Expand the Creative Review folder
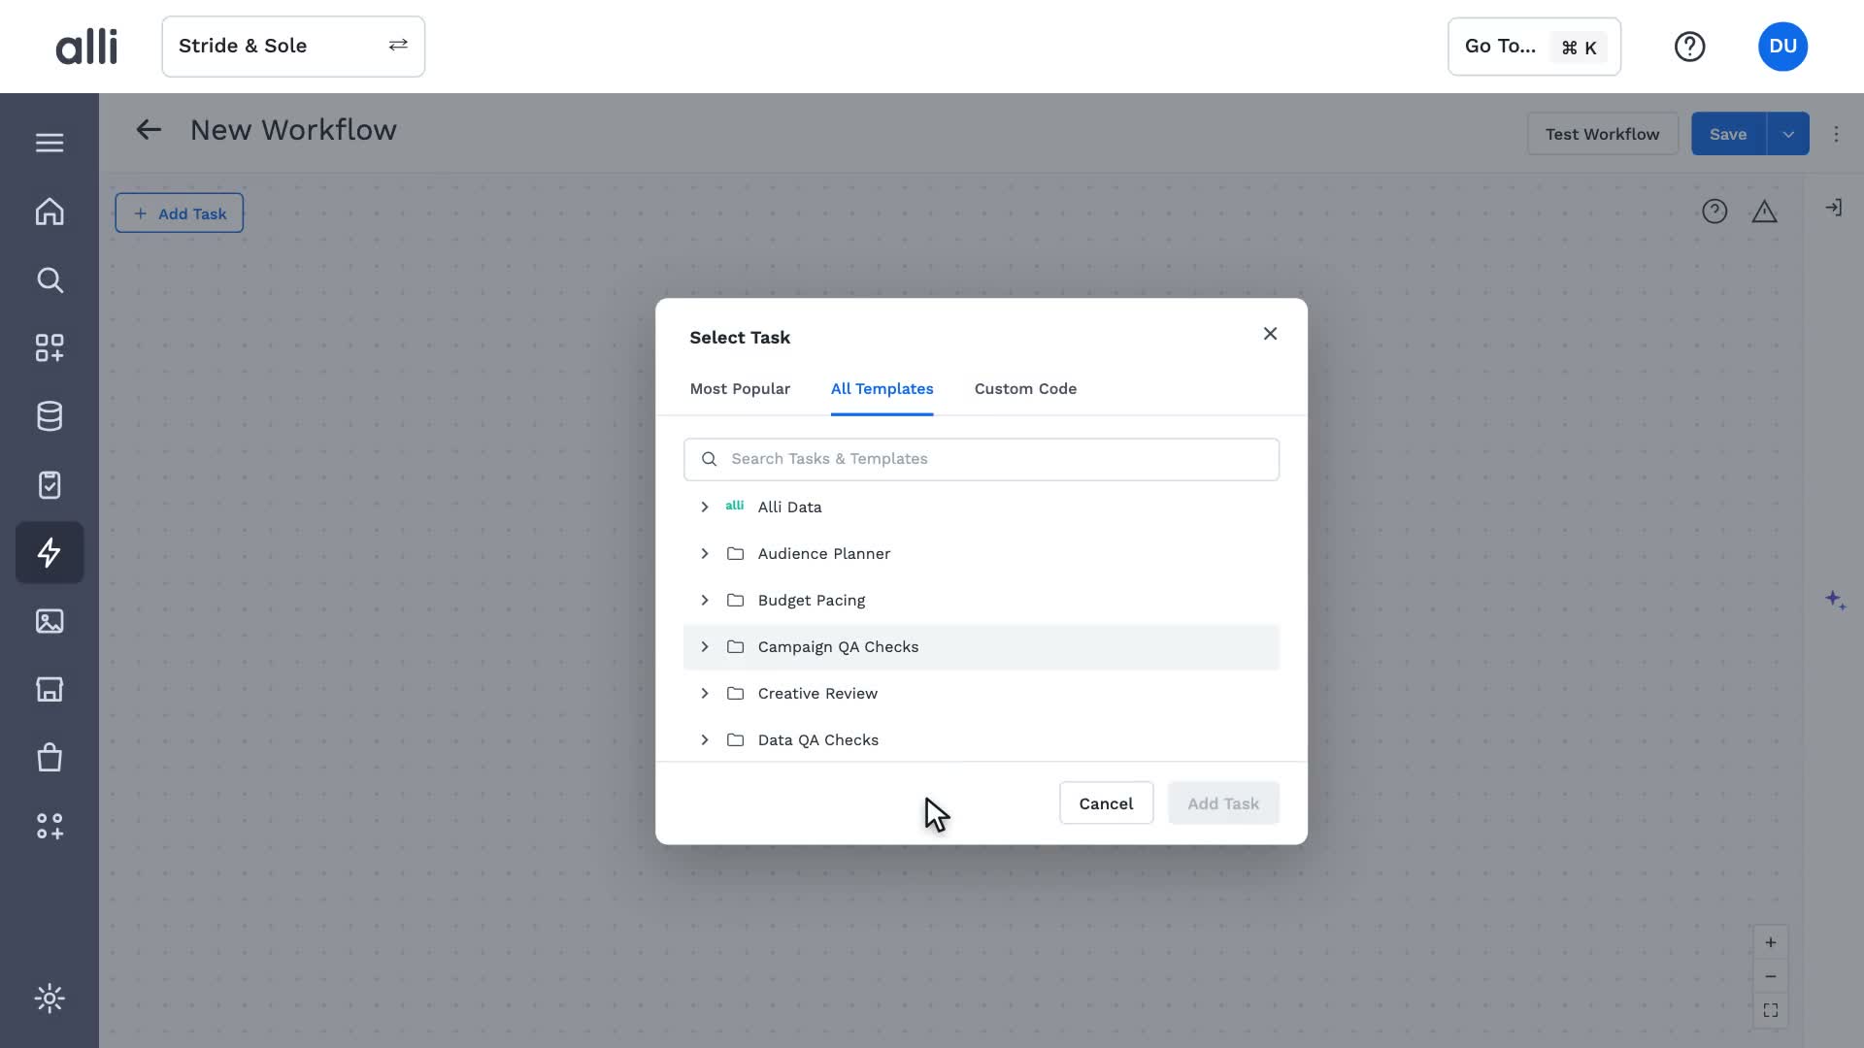Image resolution: width=1864 pixels, height=1048 pixels. (x=705, y=693)
